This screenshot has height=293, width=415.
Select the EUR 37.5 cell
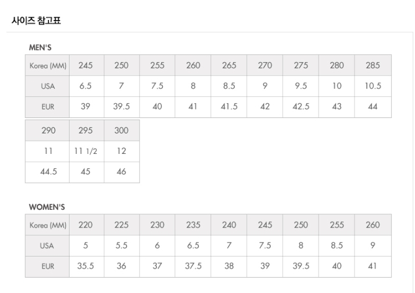[193, 266]
